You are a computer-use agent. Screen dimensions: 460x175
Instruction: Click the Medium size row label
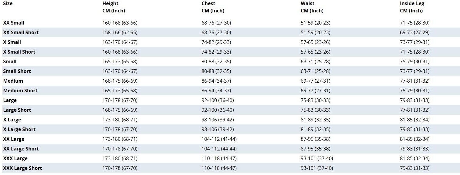pyautogui.click(x=13, y=81)
